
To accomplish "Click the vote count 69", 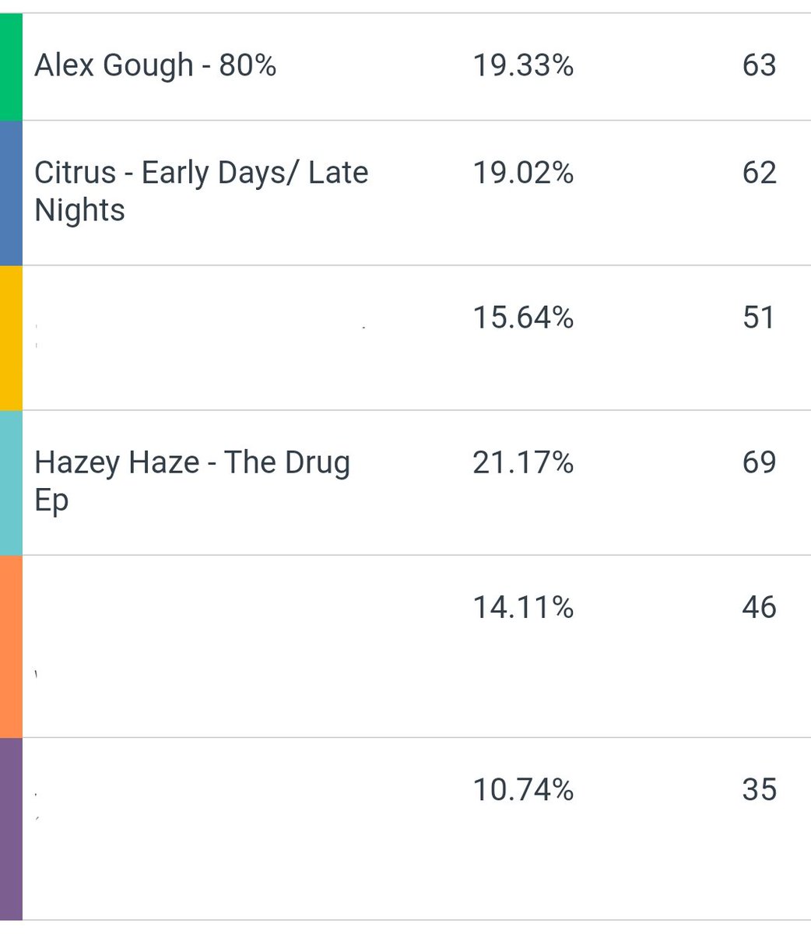I will pos(759,462).
